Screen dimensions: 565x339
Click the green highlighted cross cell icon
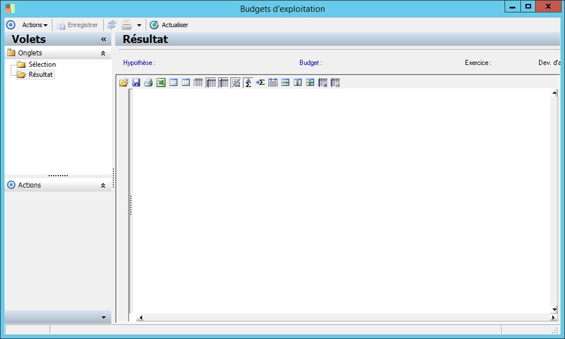(310, 82)
